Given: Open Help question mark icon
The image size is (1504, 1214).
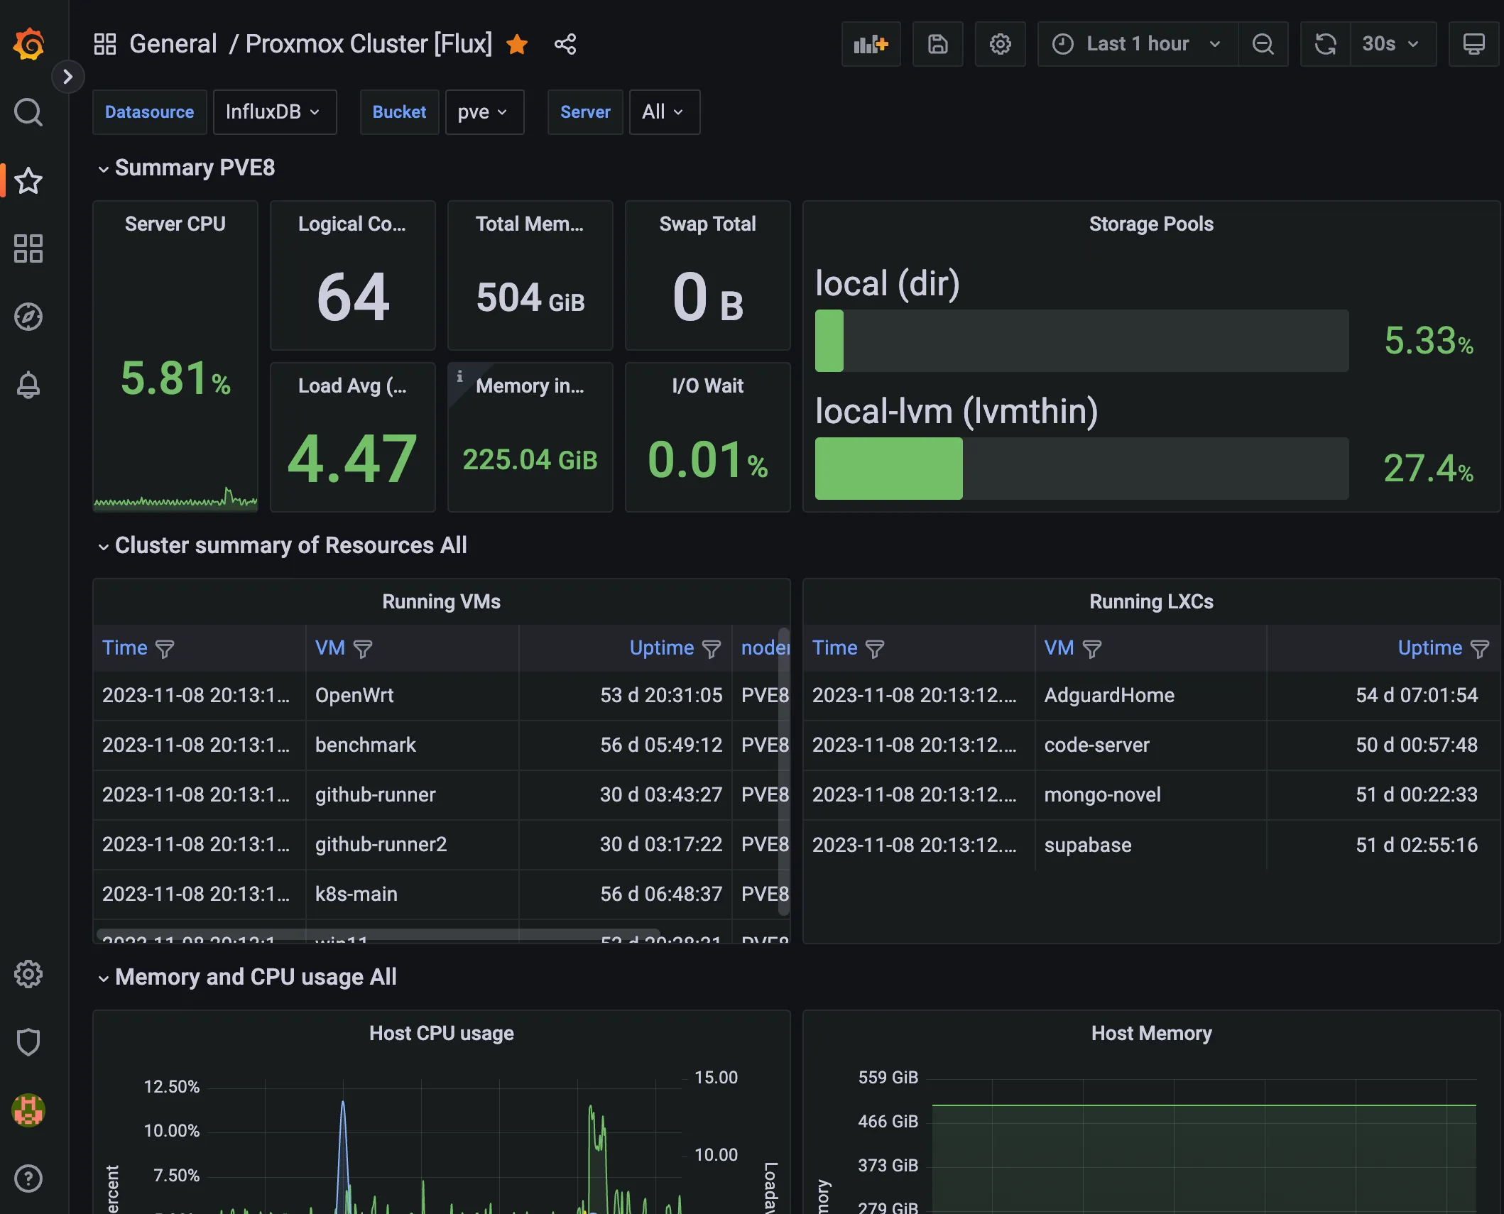Looking at the screenshot, I should 28,1179.
